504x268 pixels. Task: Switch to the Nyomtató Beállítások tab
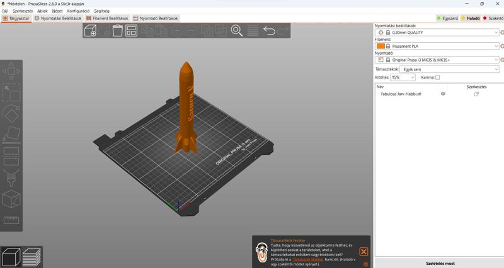point(156,18)
